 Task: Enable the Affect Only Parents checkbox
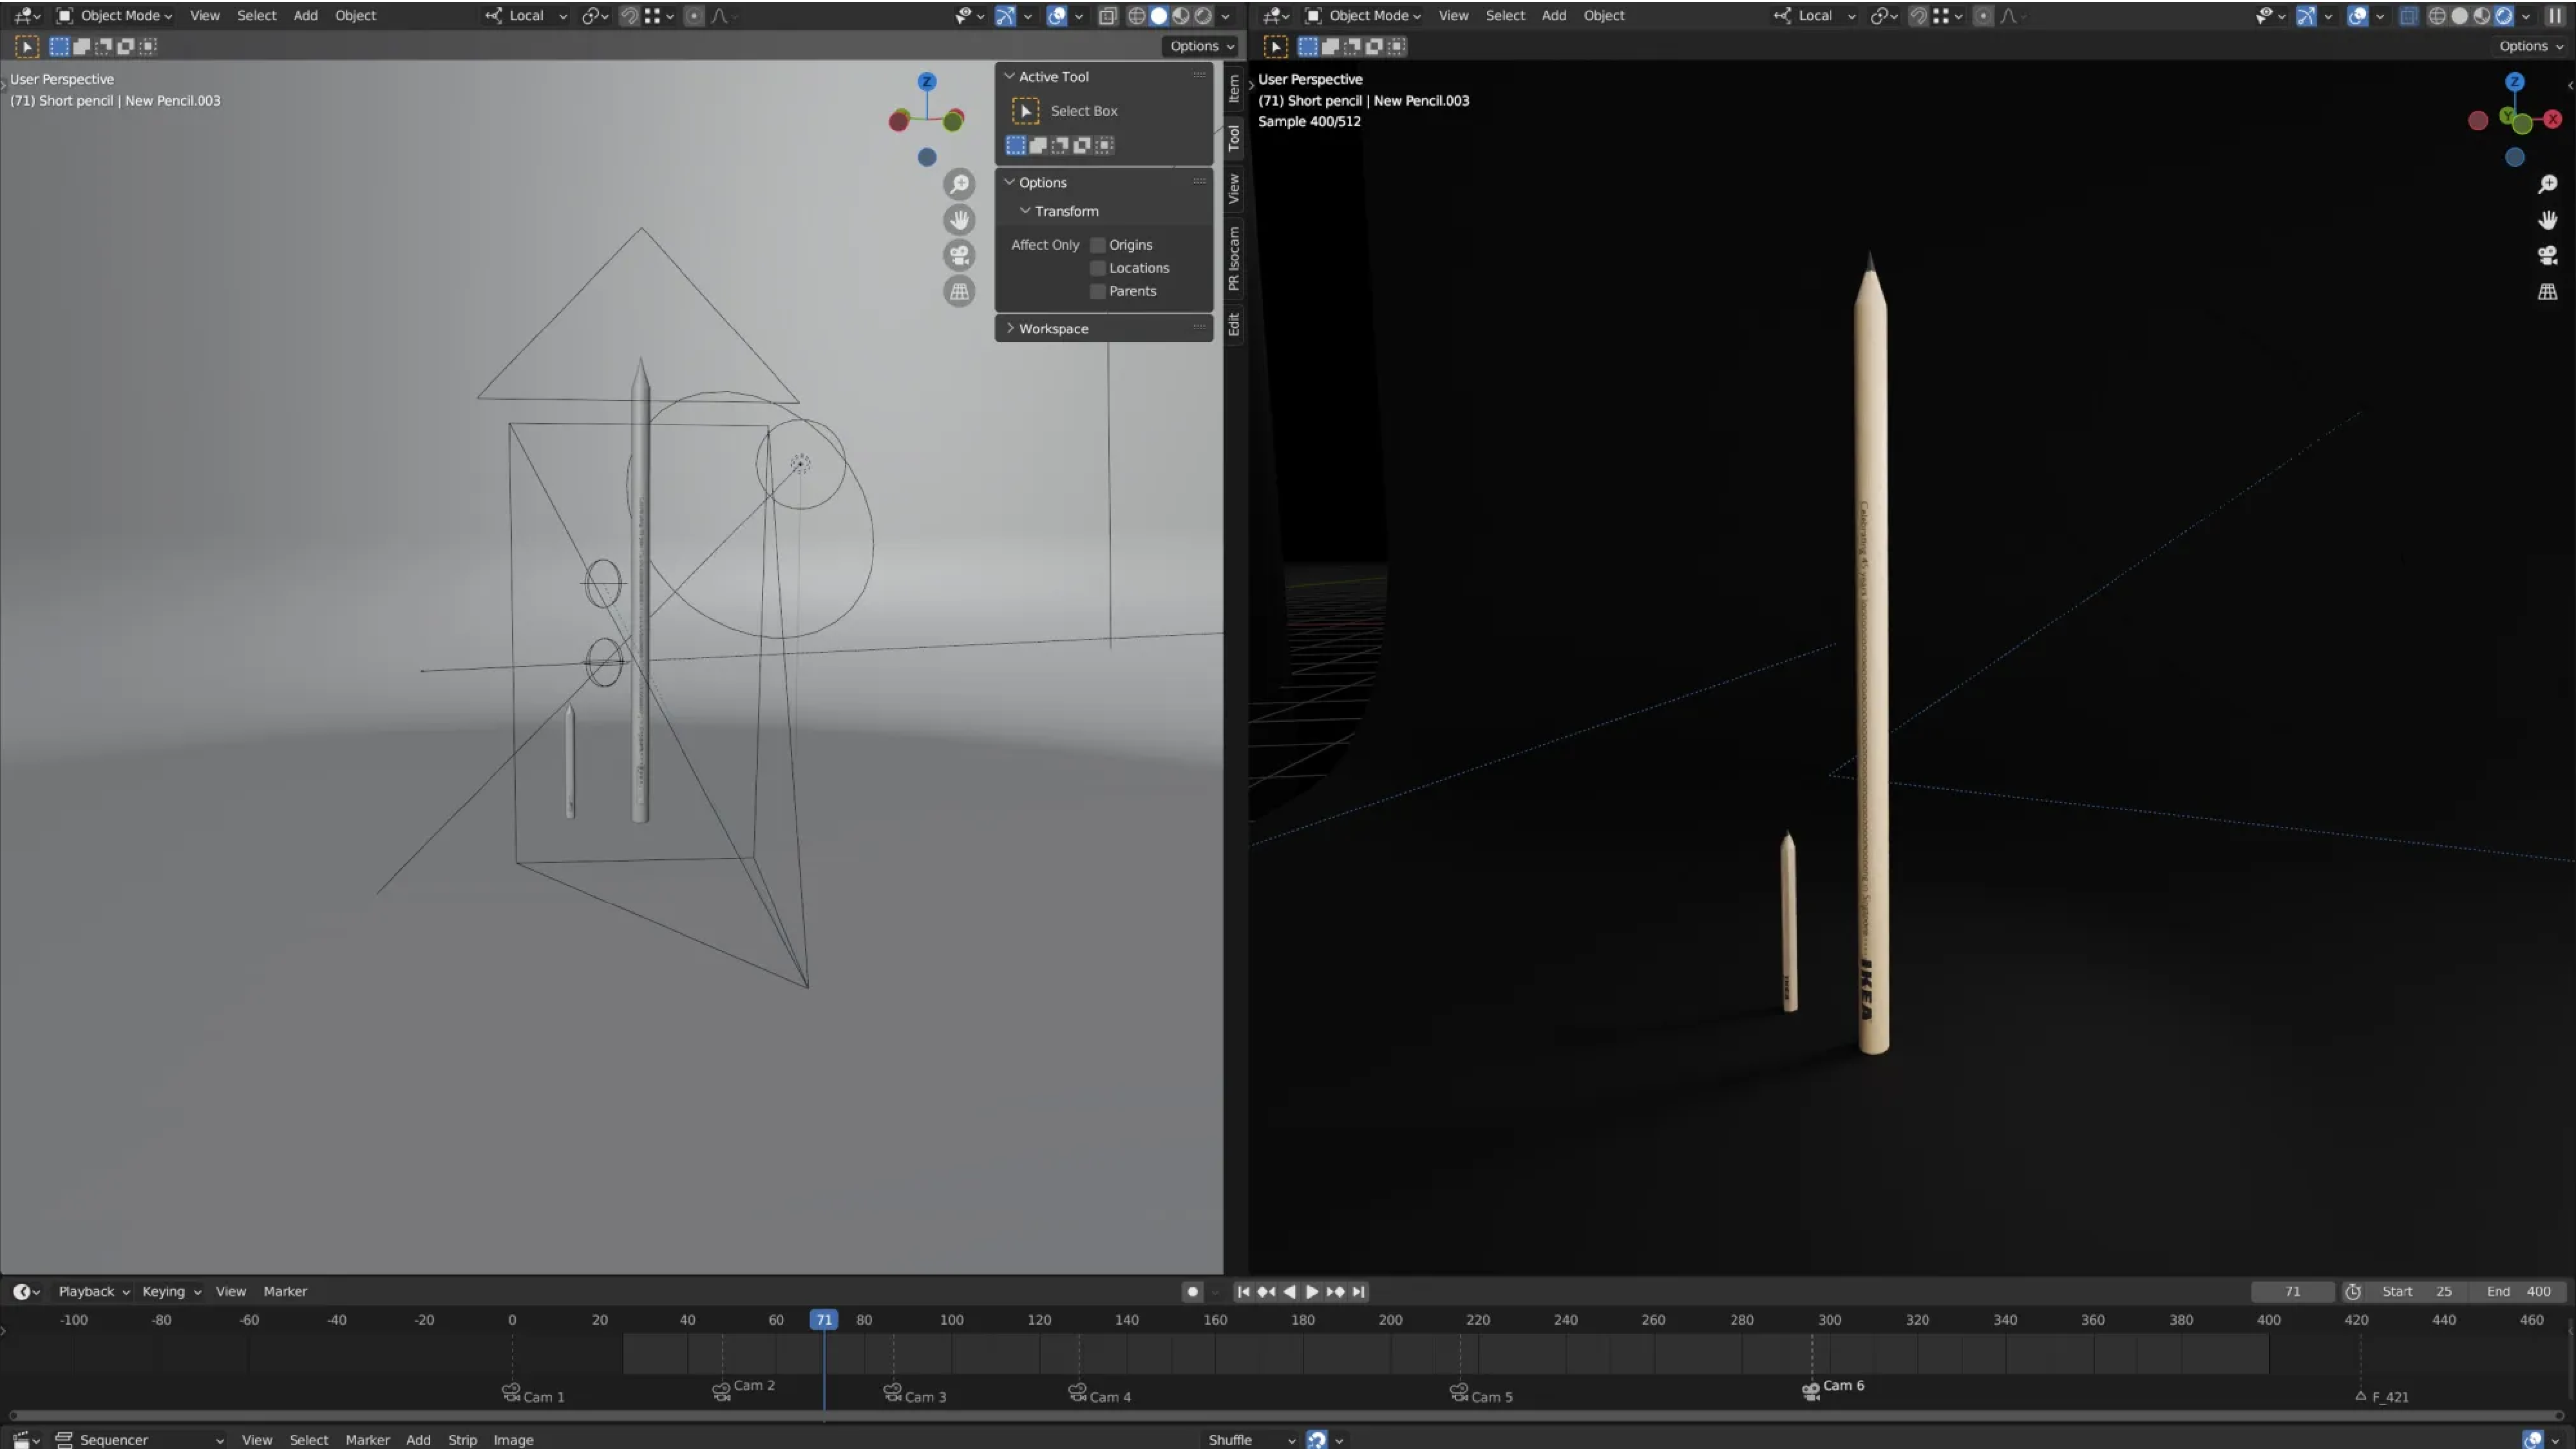(1098, 291)
